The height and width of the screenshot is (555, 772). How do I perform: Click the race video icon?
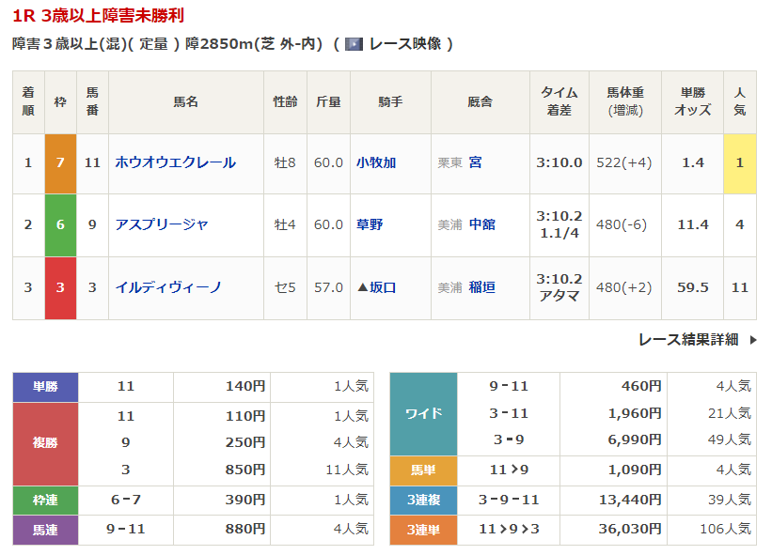point(354,44)
